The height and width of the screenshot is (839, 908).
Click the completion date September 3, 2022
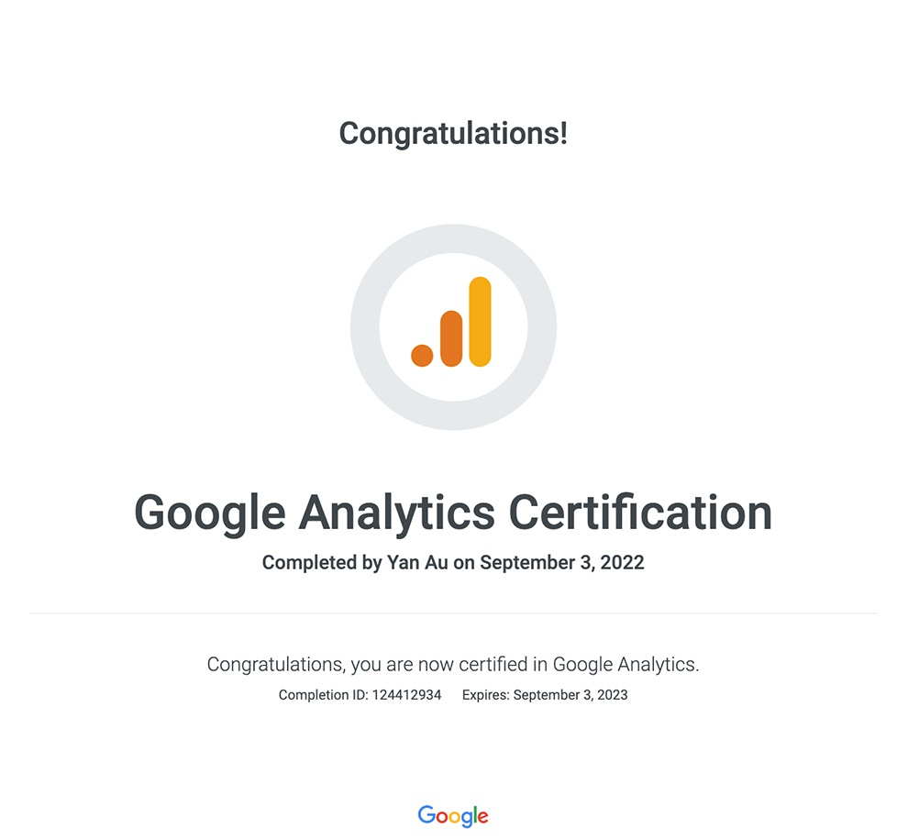[x=561, y=563]
